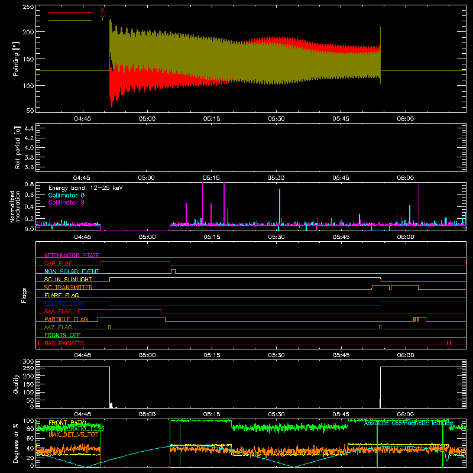This screenshot has width=473, height=473.
Task: Click the Quality axis title
Action: tap(16, 384)
